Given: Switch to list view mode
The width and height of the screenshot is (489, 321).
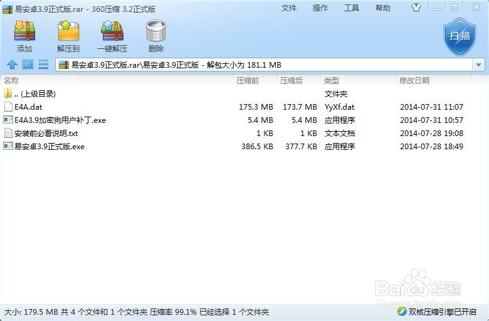Looking at the screenshot, I should 43,65.
